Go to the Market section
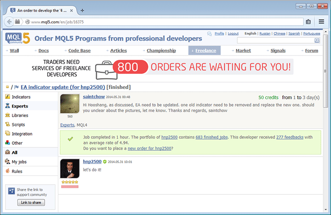This screenshot has width=331, height=215. 243,51
